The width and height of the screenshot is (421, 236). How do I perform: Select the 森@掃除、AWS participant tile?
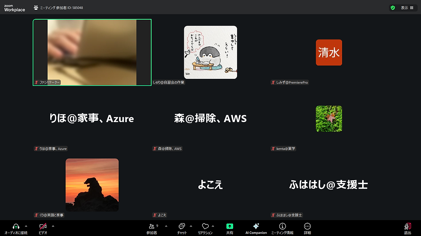[210, 118]
